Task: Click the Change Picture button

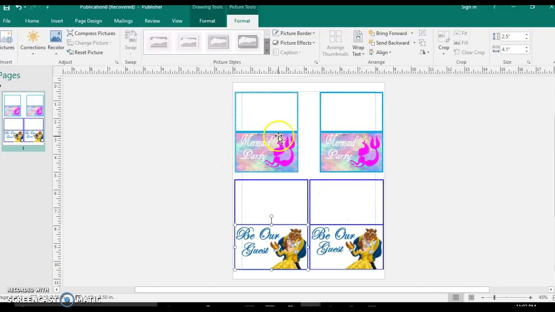Action: tap(89, 43)
